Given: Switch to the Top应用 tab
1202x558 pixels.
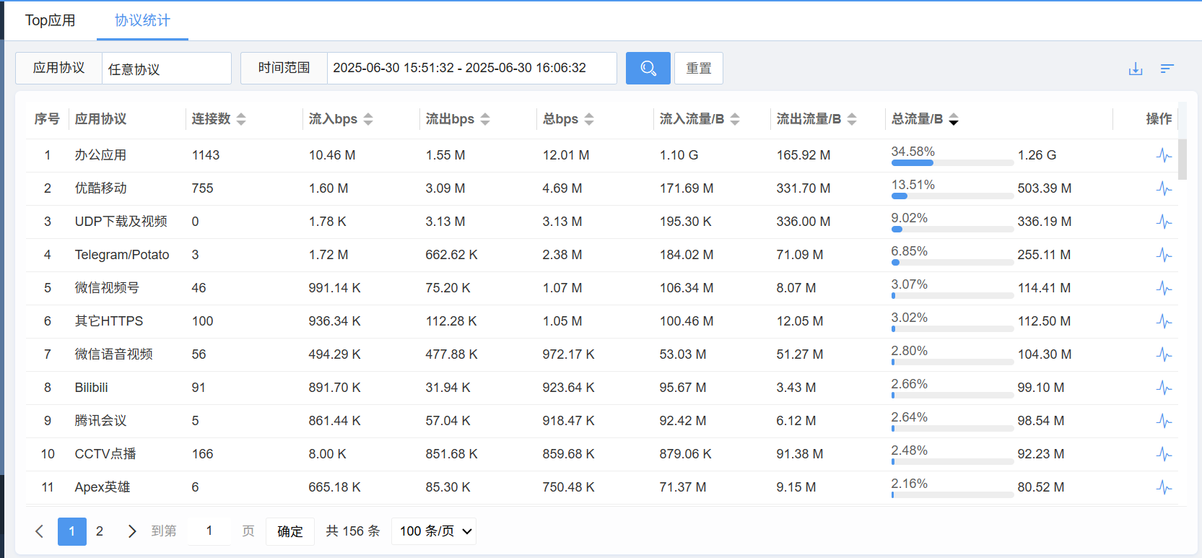Looking at the screenshot, I should click(50, 20).
